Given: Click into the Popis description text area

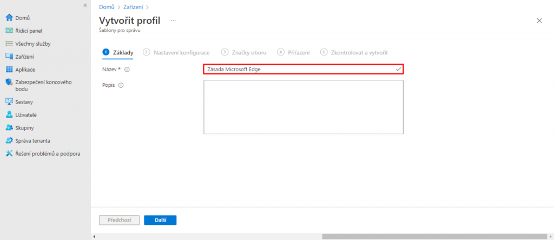Looking at the screenshot, I should [x=303, y=107].
